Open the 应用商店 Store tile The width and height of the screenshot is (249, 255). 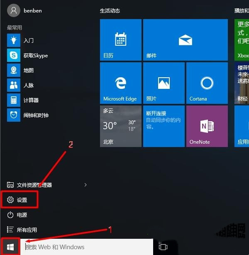[x=242, y=126]
